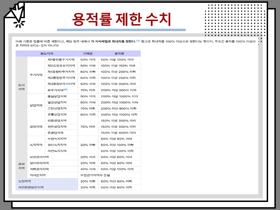
Task: Click the '40% 이하' 건폐율 cell
Action: 88,169
